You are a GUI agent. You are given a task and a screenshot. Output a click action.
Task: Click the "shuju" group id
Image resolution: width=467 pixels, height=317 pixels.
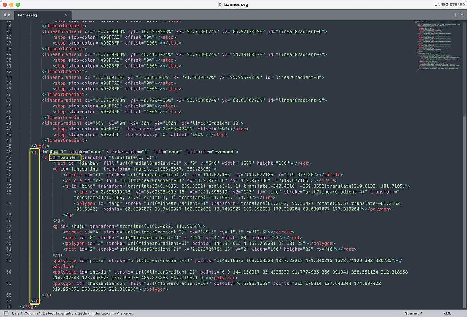78,226
